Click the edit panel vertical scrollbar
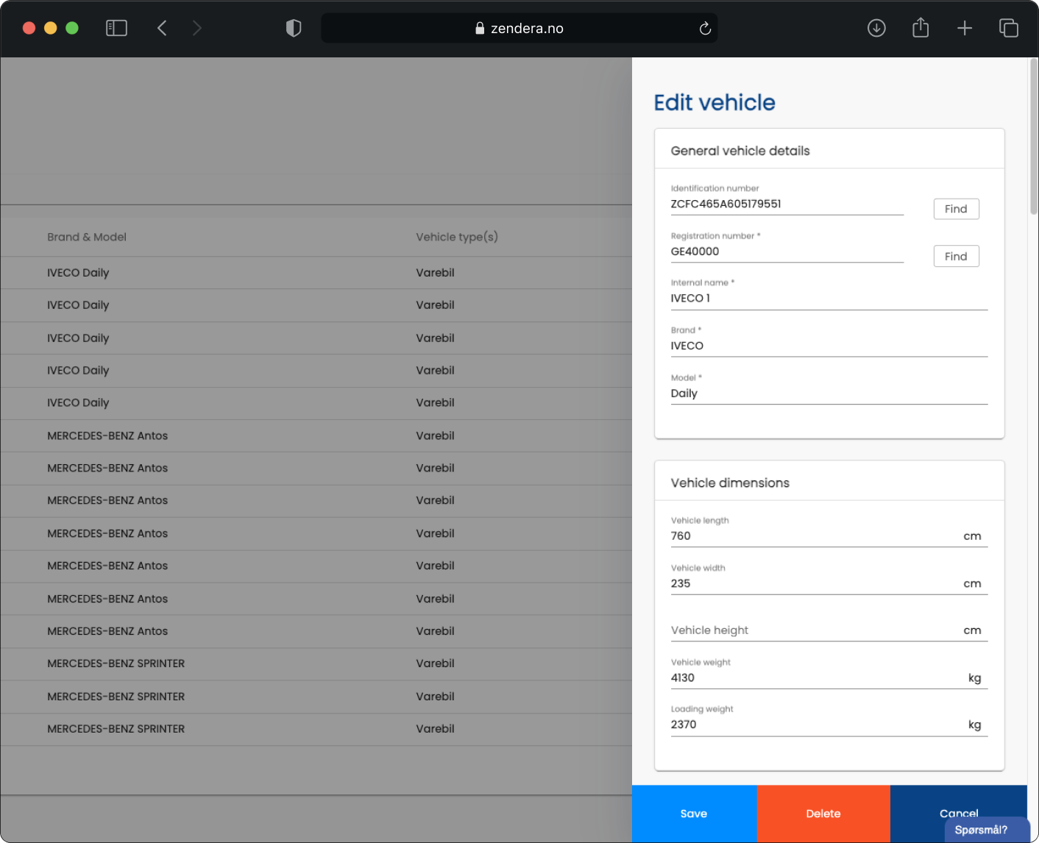This screenshot has height=843, width=1039. (1033, 132)
